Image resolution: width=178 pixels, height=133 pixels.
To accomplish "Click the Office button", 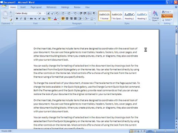I will click(4, 6).
